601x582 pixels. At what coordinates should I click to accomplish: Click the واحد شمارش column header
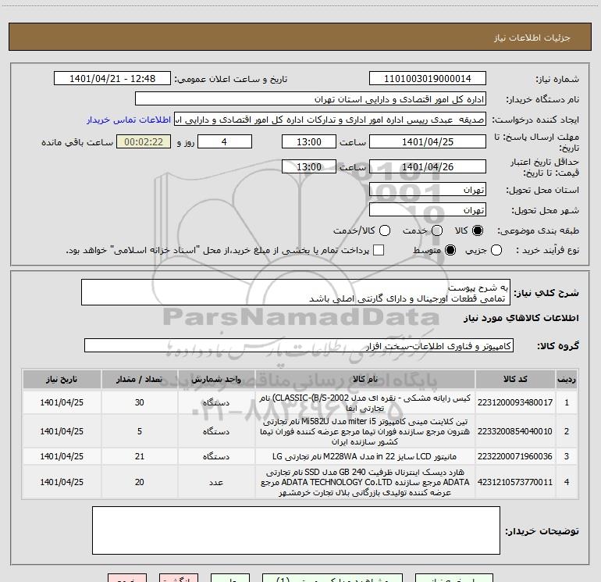(216, 379)
